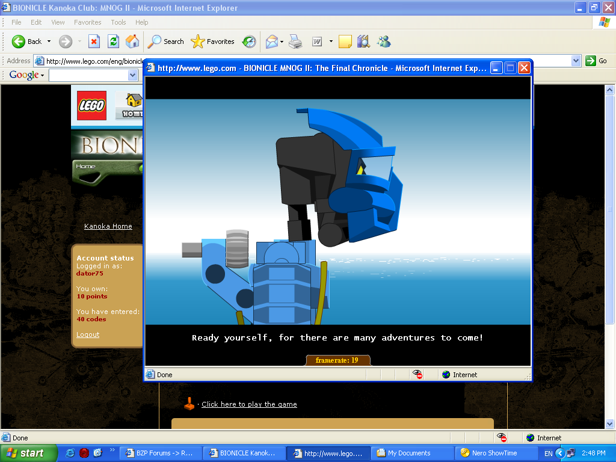616x462 pixels.
Task: Click the Search magnifier button
Action: pyautogui.click(x=165, y=42)
